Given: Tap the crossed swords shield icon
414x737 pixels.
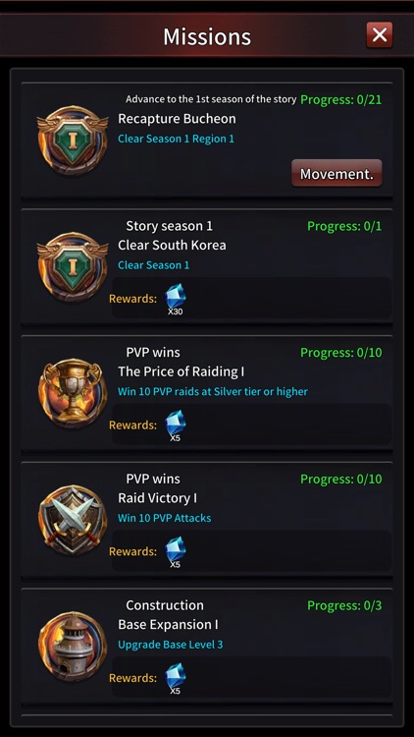Looking at the screenshot, I should click(x=73, y=520).
